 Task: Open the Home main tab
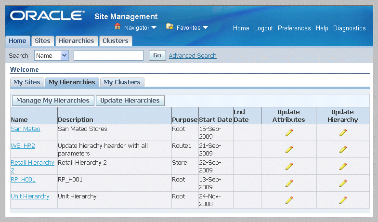pos(18,41)
